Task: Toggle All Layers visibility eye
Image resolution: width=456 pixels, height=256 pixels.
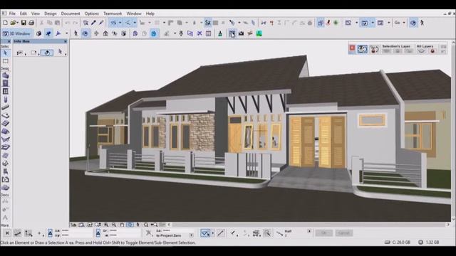Action: tap(421, 51)
